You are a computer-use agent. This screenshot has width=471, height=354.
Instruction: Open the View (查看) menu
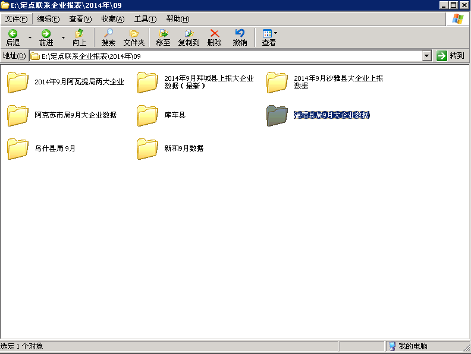[x=80, y=19]
